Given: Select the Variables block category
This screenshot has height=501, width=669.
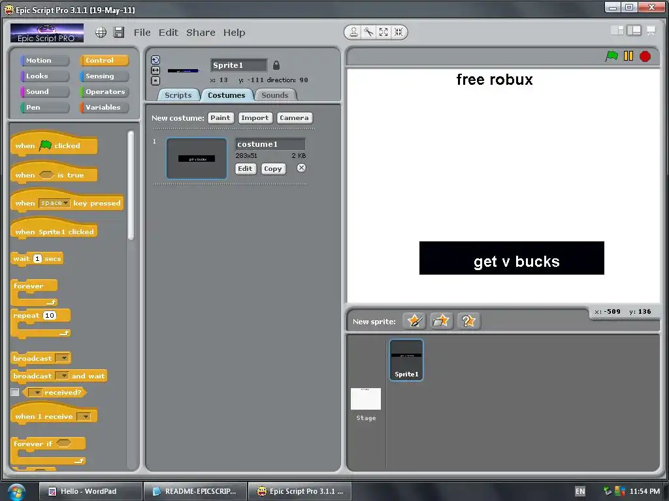Looking at the screenshot, I should coord(104,108).
